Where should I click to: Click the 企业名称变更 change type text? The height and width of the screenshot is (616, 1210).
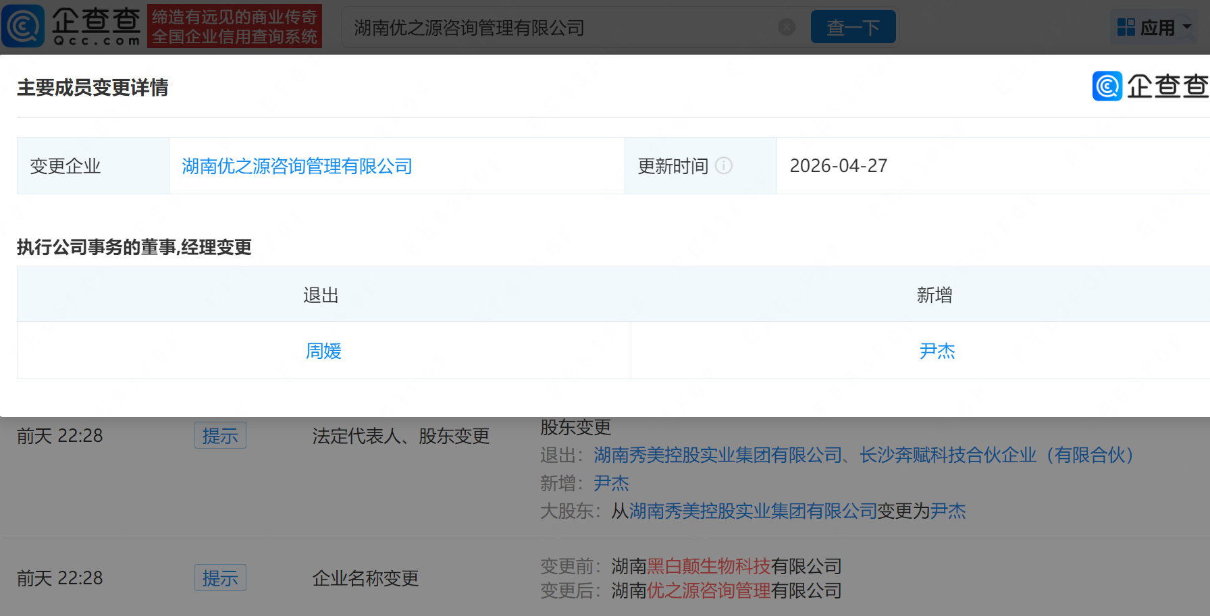(365, 579)
